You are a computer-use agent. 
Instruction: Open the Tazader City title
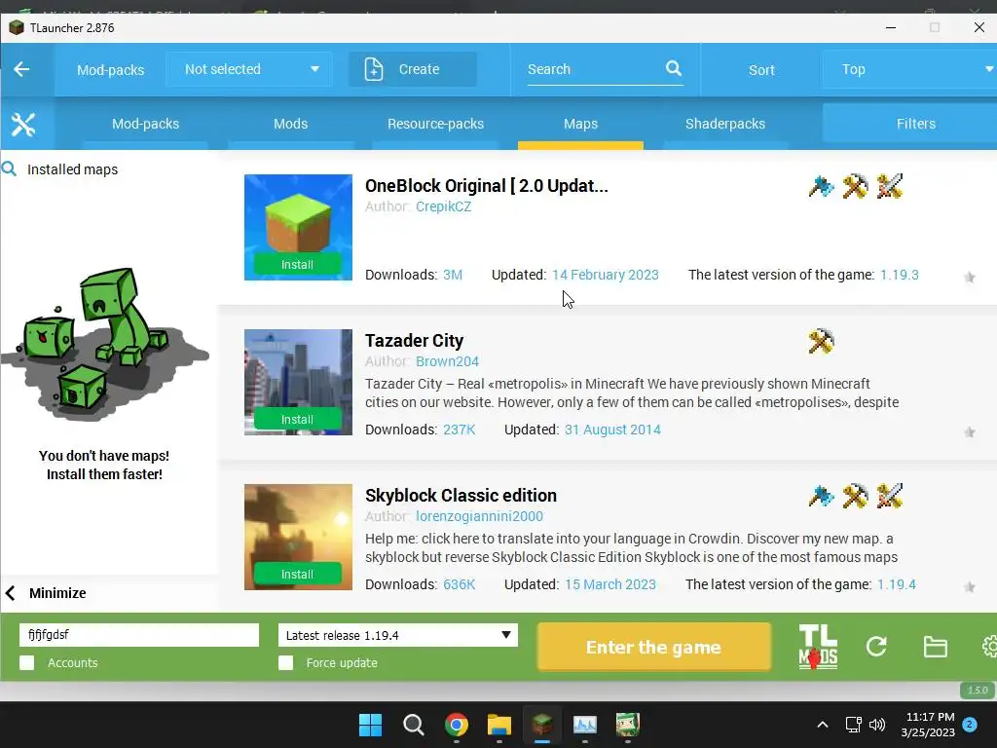[414, 341]
